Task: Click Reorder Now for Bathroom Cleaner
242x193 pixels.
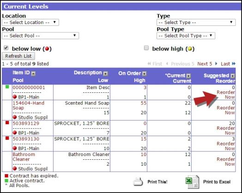Action: (x=226, y=162)
